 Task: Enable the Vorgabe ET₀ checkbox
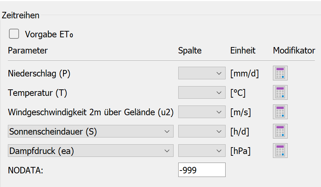pos(14,34)
